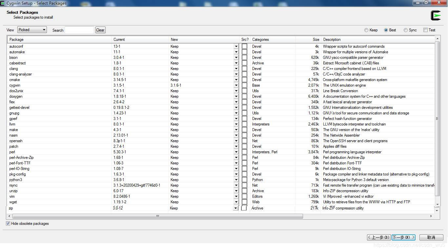Focus the Search input field
The height and width of the screenshot is (251, 448).
click(x=79, y=30)
